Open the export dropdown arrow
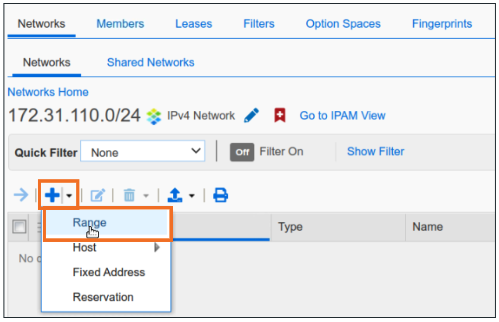This screenshot has height=322, width=499. pyautogui.click(x=191, y=197)
